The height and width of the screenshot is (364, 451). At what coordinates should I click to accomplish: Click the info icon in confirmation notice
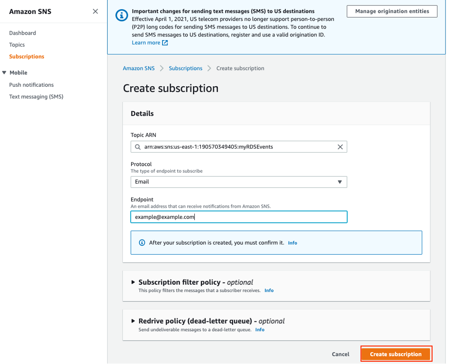click(142, 243)
